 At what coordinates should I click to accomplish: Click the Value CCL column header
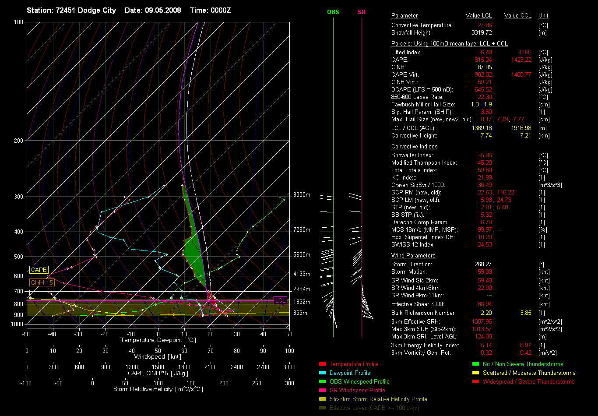pos(517,16)
